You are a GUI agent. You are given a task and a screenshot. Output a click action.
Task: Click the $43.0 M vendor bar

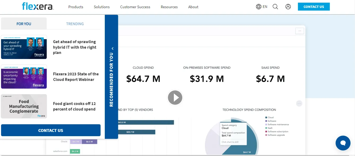[x=146, y=122]
